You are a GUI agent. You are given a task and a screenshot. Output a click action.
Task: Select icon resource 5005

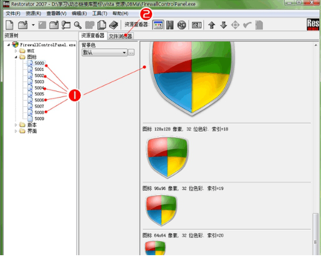point(39,94)
